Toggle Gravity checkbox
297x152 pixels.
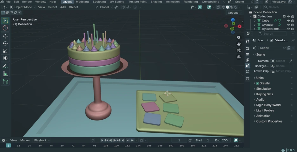pyautogui.click(x=257, y=83)
